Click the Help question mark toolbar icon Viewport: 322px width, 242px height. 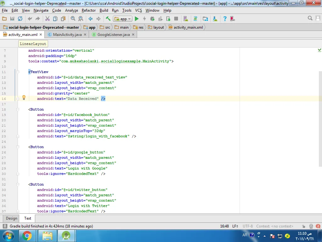(x=225, y=19)
